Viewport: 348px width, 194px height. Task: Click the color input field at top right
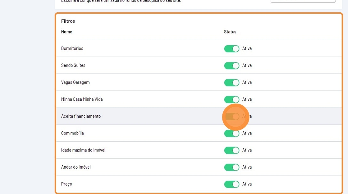point(303,1)
